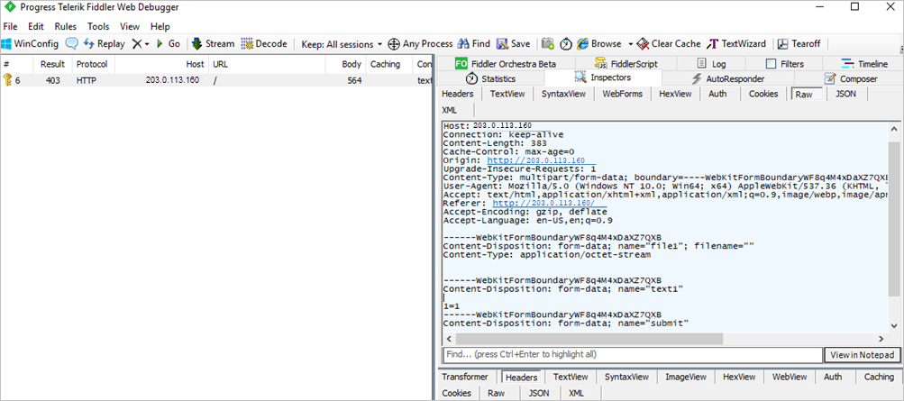The width and height of the screenshot is (904, 401).
Task: Open the Timeline tab
Action: pyautogui.click(x=863, y=64)
